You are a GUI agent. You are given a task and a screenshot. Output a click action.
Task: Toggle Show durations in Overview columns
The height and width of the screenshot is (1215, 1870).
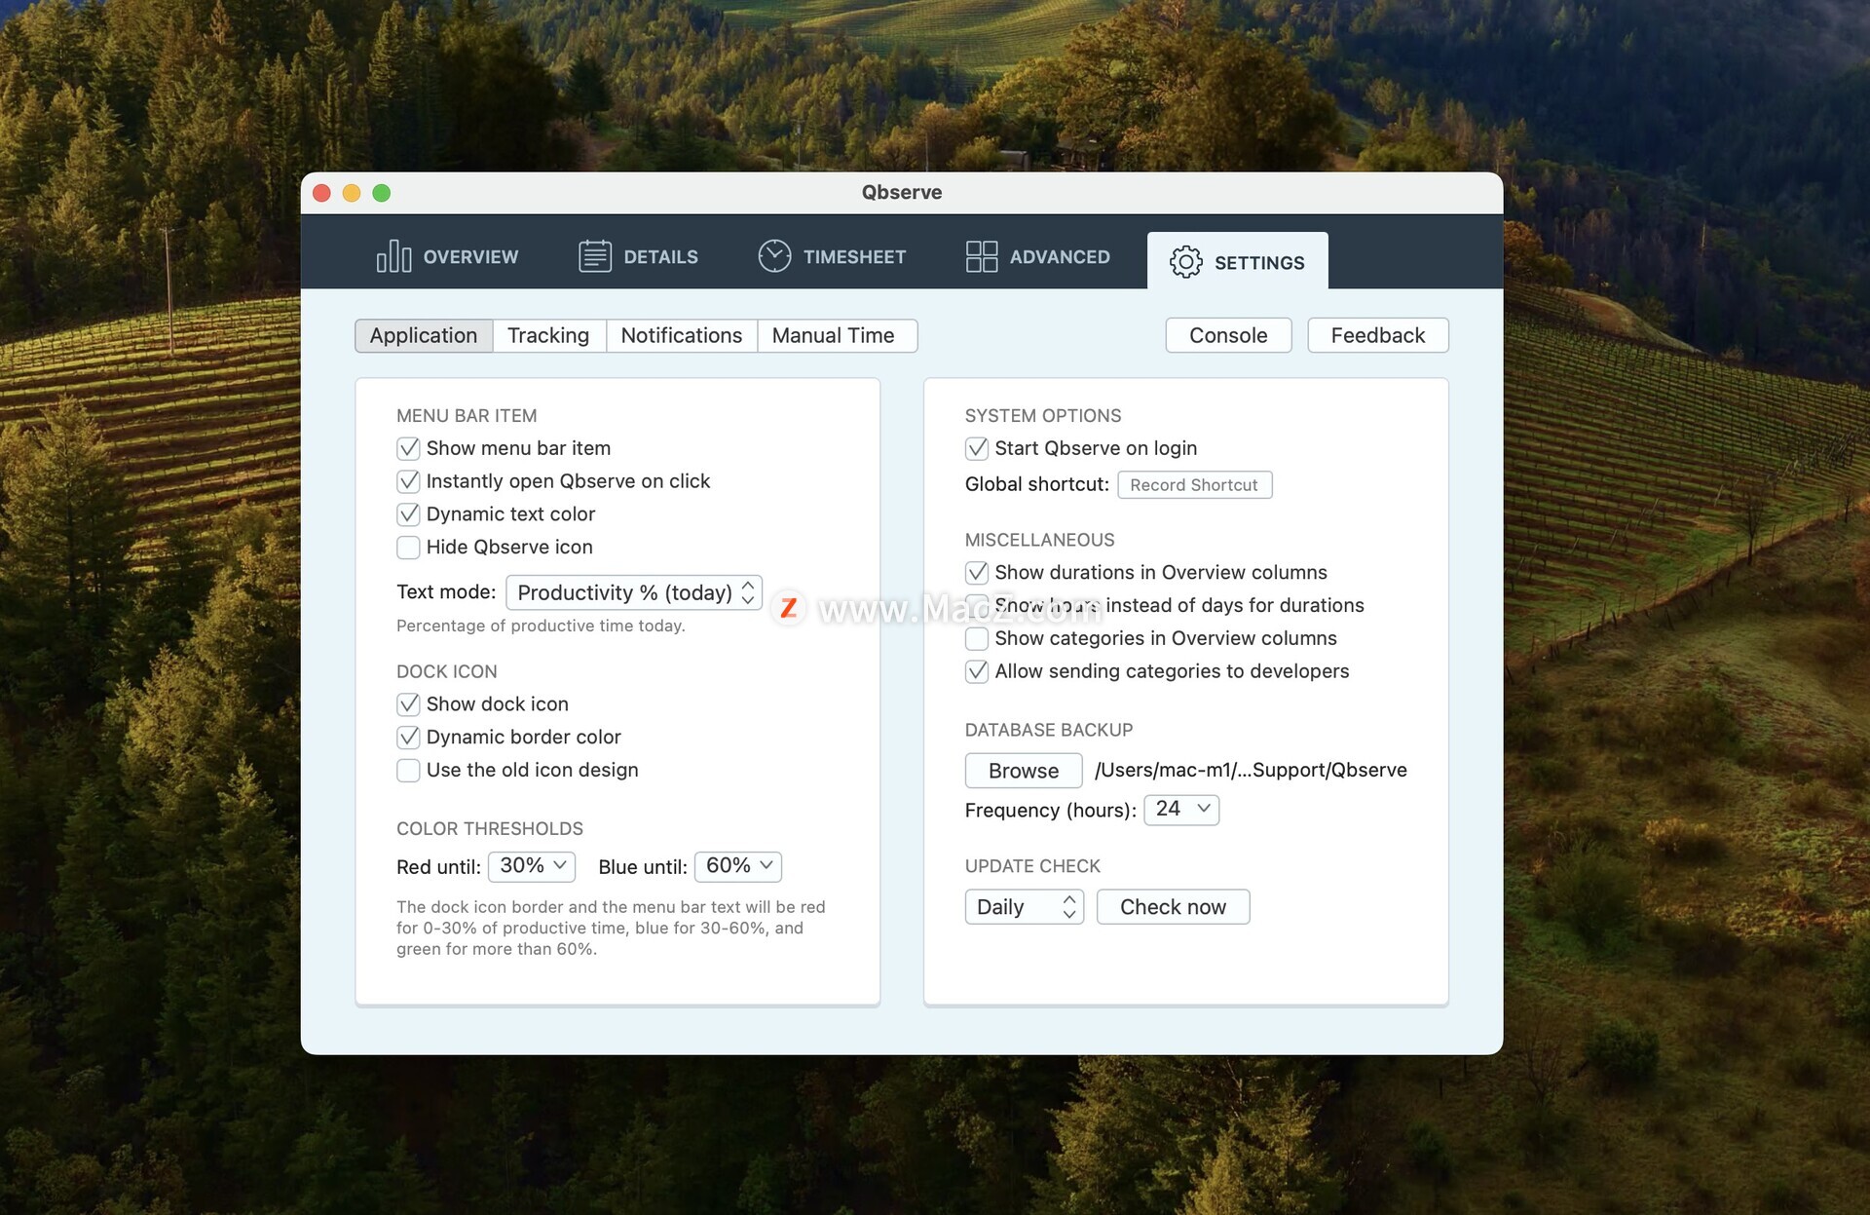pos(977,573)
